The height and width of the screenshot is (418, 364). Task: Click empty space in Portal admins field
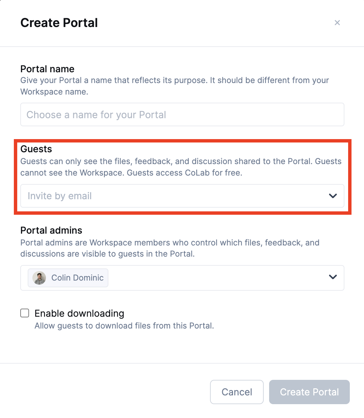click(216, 278)
